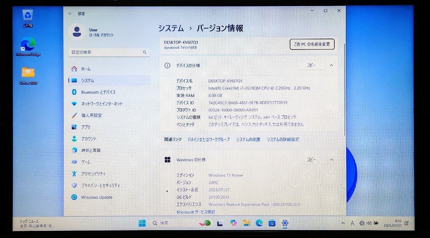Open the システムの保護 link
Viewport: 430px width, 238px height.
point(248,139)
